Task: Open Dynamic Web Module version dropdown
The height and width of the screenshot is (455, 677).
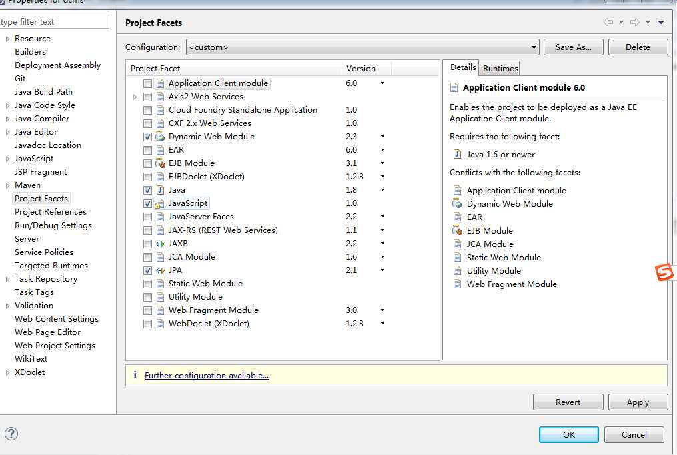Action: [383, 137]
